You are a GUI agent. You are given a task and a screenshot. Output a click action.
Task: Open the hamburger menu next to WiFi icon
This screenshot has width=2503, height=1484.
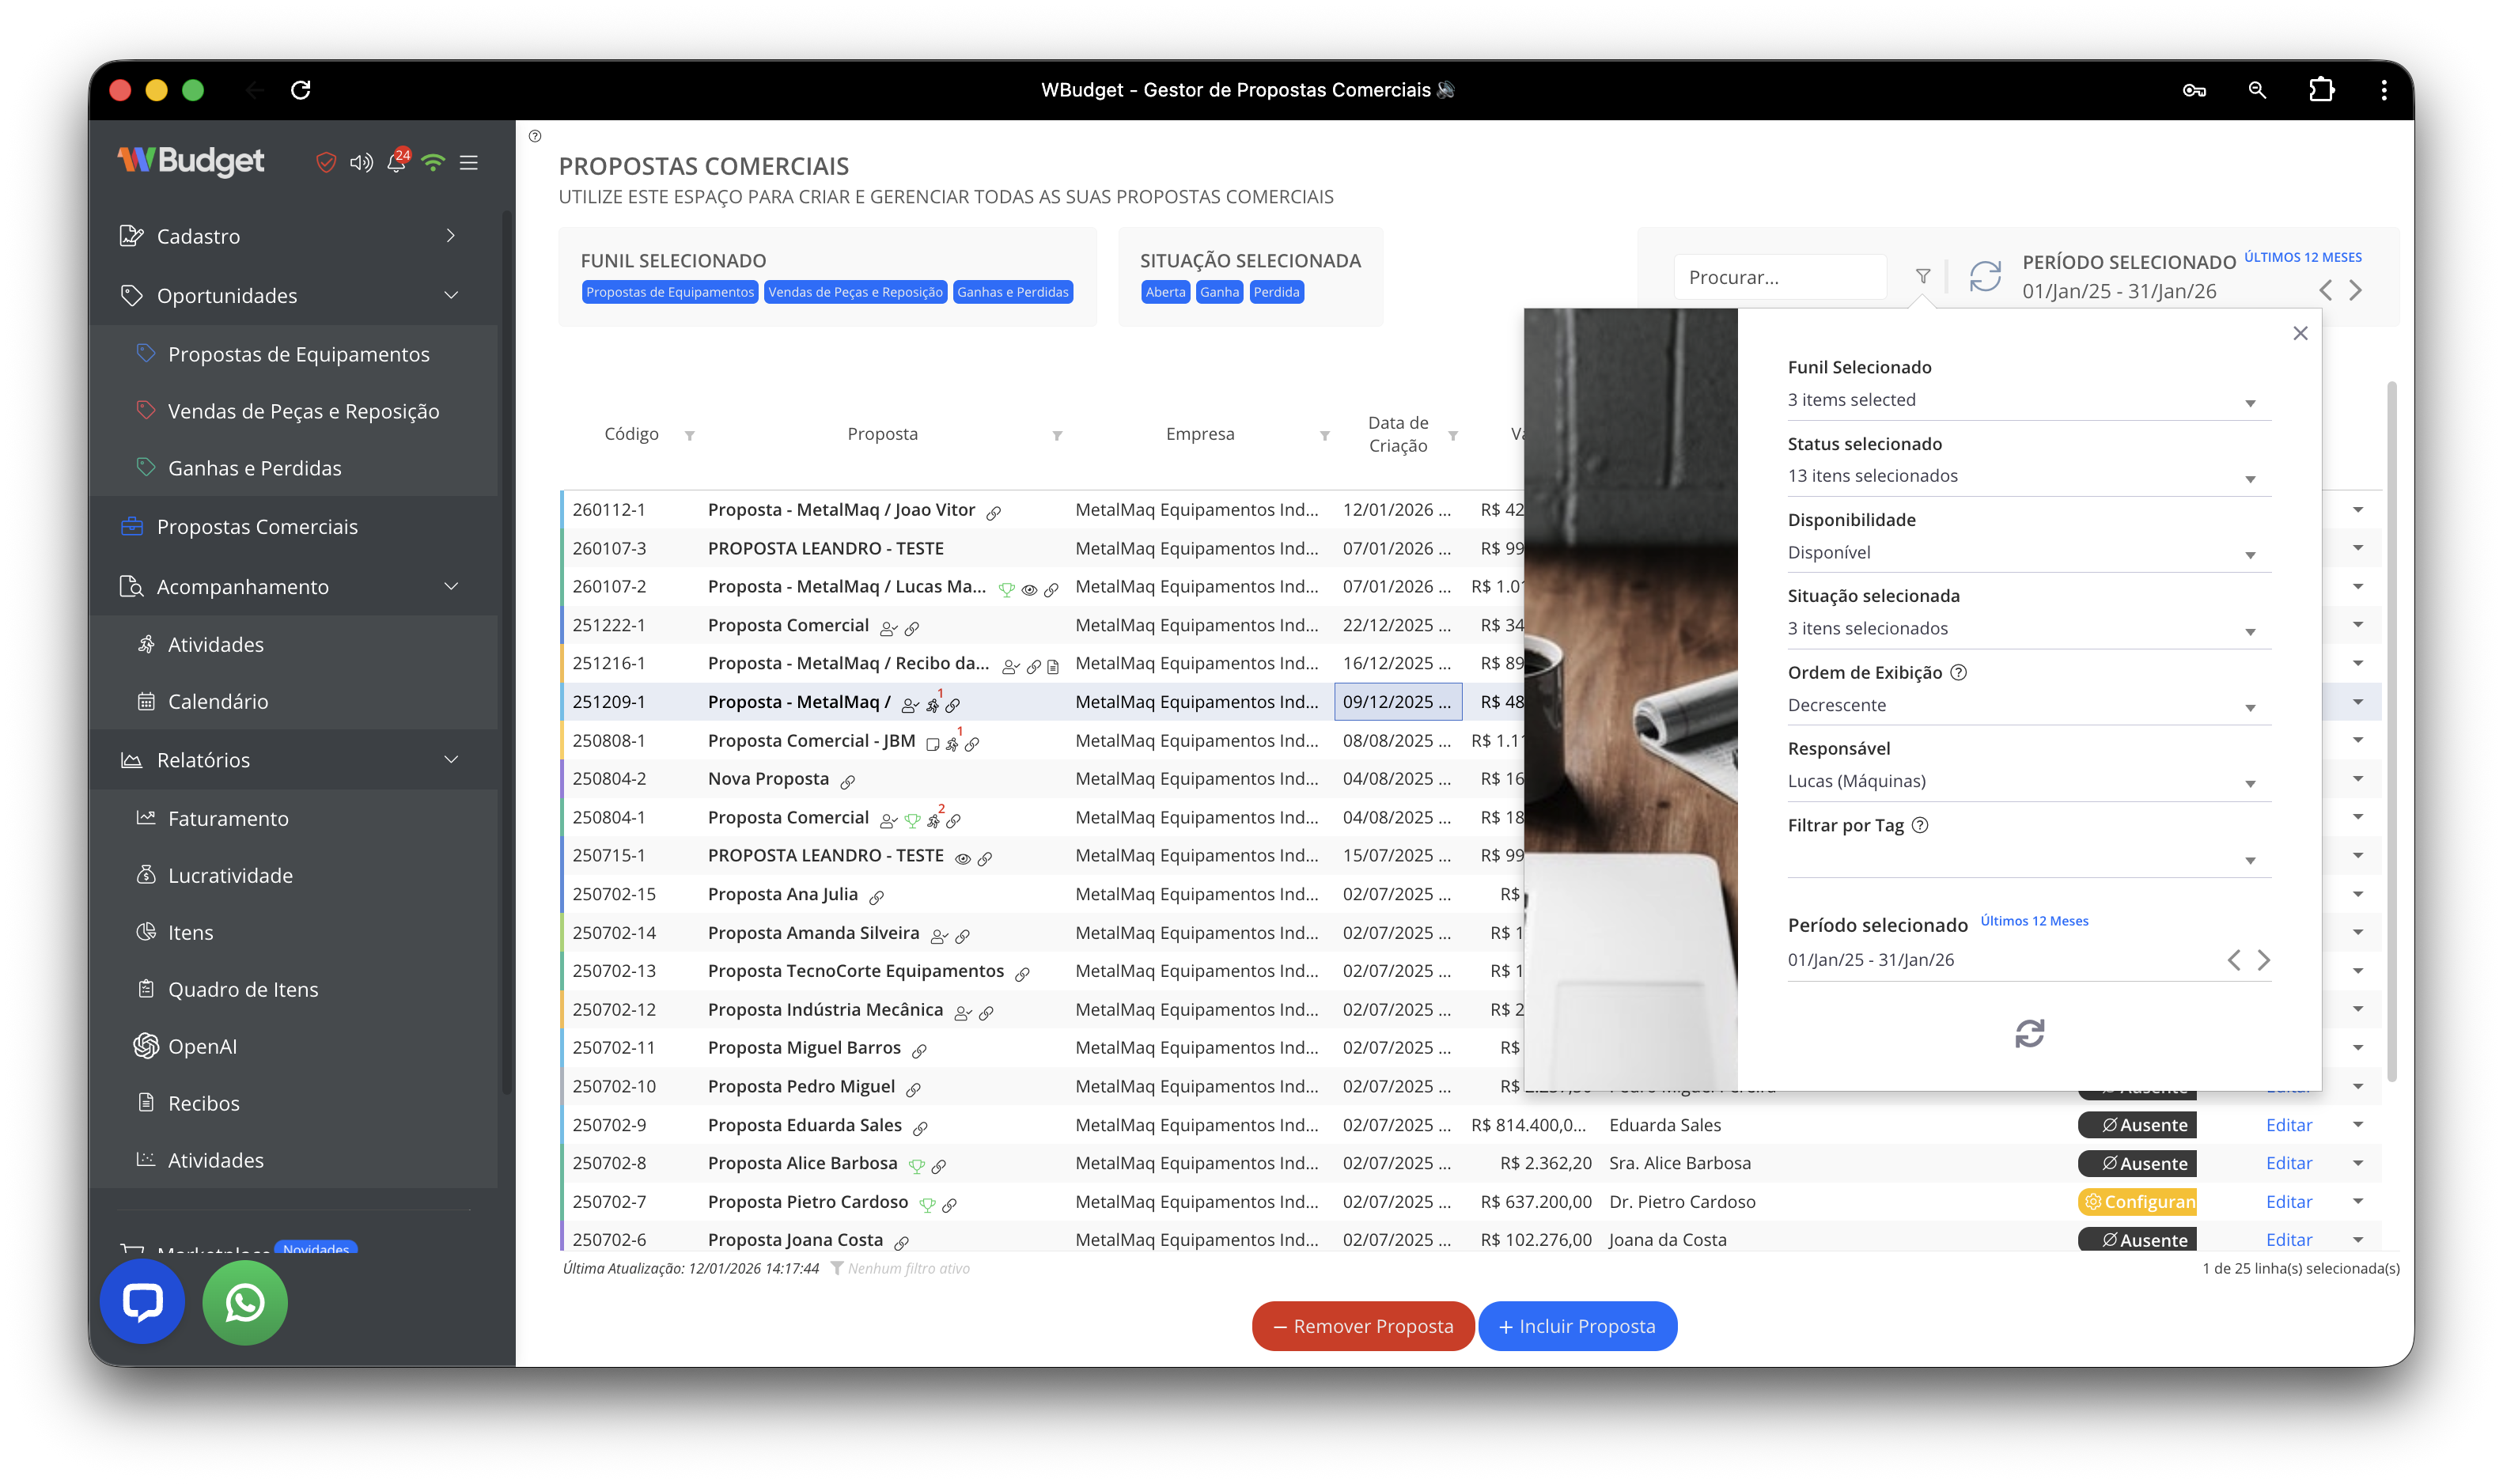469,162
